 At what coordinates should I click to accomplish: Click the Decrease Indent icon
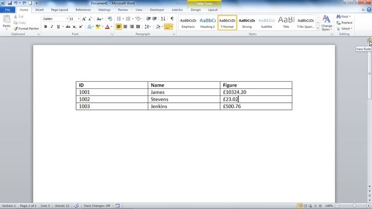click(x=148, y=19)
